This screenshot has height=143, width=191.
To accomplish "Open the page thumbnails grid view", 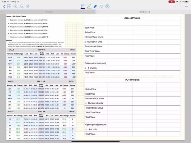I will click(9, 6).
